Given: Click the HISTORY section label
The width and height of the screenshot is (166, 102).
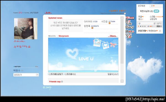Looking at the screenshot, I should point(18,67).
